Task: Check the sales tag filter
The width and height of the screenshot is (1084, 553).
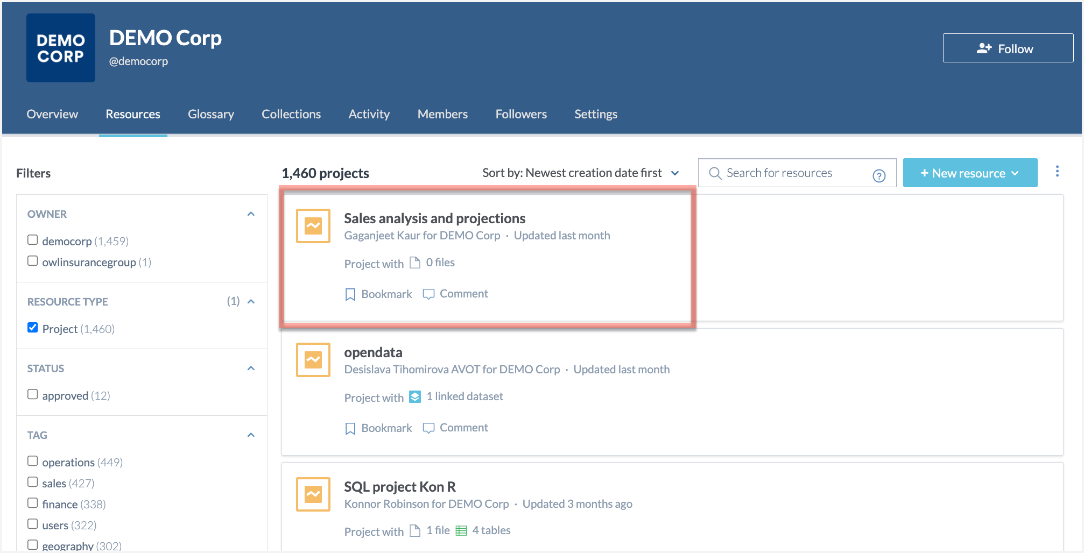Action: point(33,482)
